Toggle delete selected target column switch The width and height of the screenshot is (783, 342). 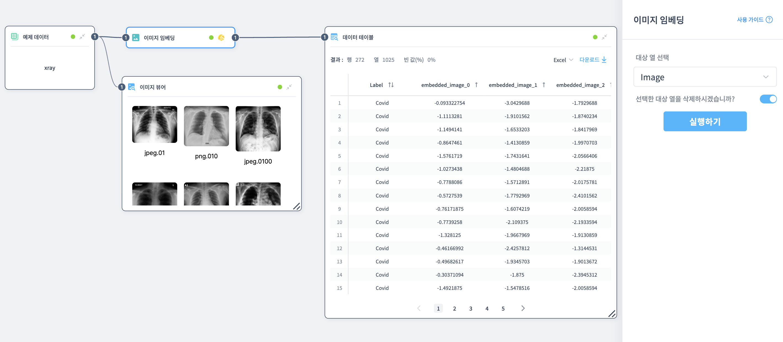point(768,99)
